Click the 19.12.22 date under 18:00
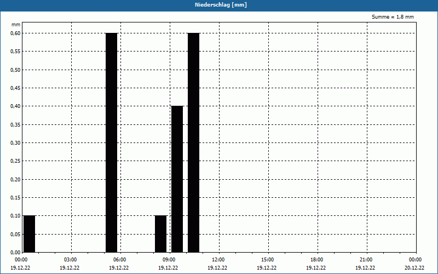 tap(316, 268)
